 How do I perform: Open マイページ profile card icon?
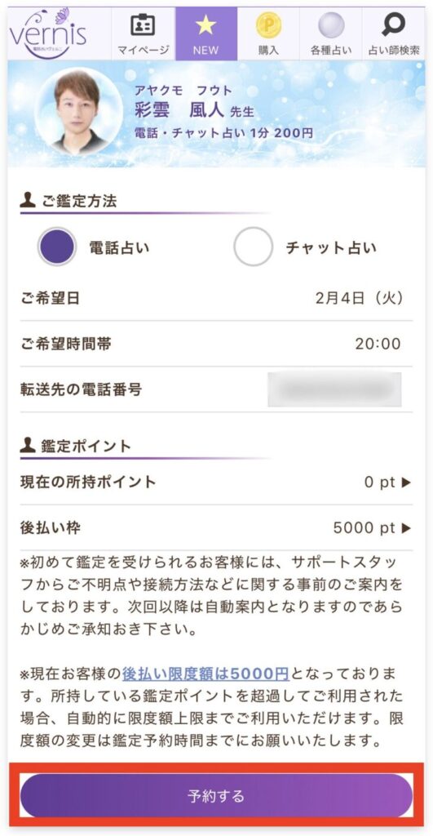click(x=143, y=25)
